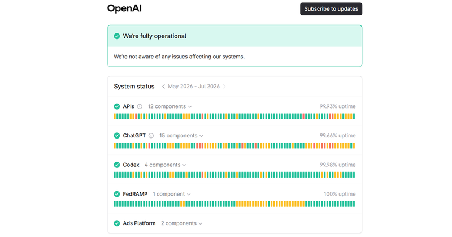The height and width of the screenshot is (237, 452).
Task: Click the OpenAI logo
Action: click(x=124, y=8)
